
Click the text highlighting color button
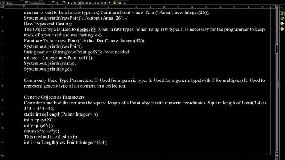tap(114, 3)
